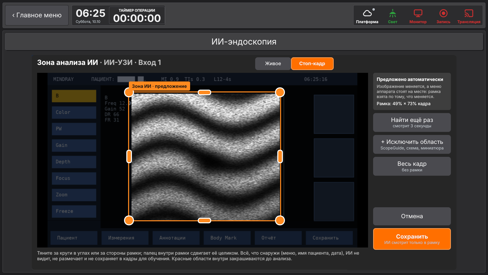
Task: Click Исключить область button
Action: pyautogui.click(x=412, y=144)
